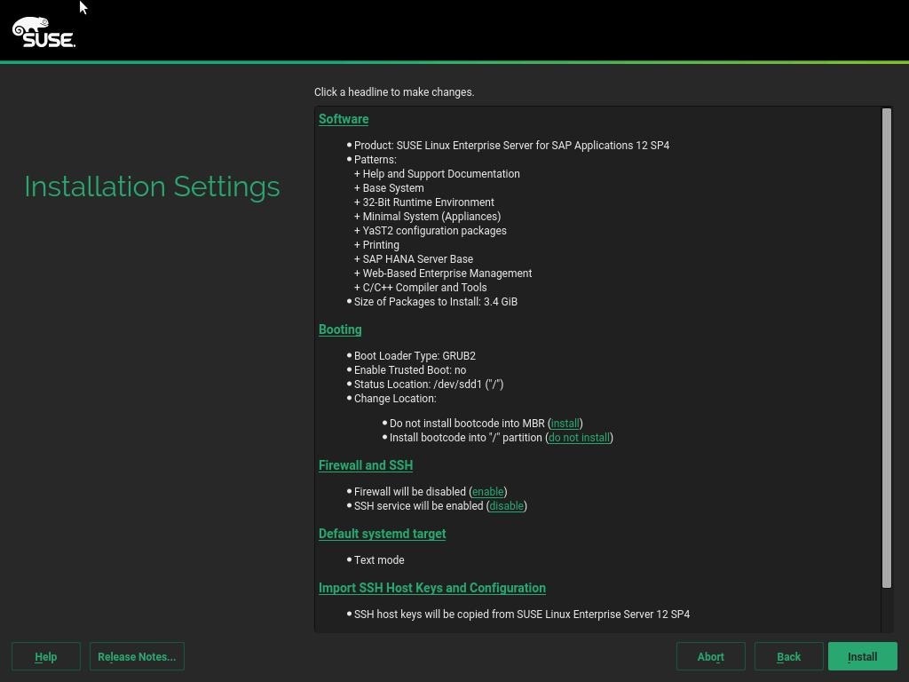Image resolution: width=909 pixels, height=682 pixels.
Task: Select 'Minimal System (Appliances)' pattern text
Action: (431, 217)
